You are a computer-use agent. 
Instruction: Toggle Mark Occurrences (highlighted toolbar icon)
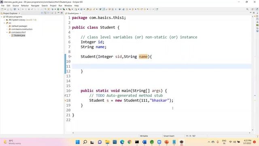104,9
